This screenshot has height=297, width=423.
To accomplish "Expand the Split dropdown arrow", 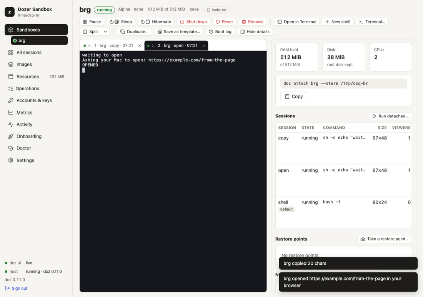I will pyautogui.click(x=105, y=32).
